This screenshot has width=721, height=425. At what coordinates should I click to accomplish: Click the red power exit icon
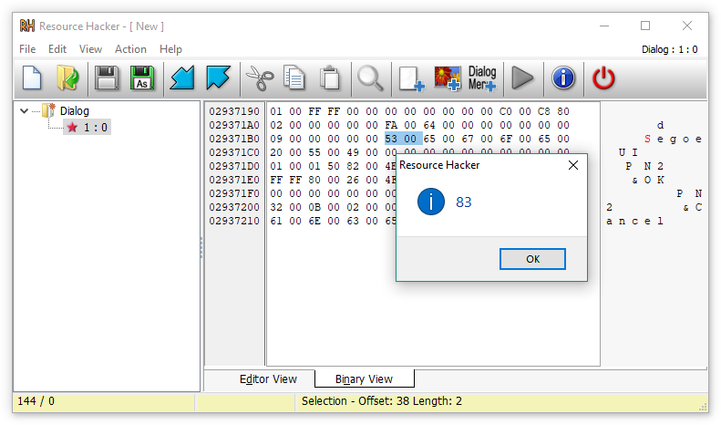tap(603, 78)
